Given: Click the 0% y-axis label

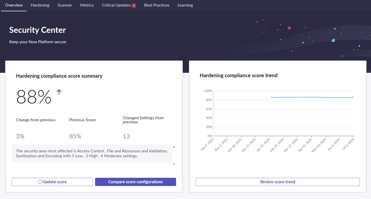Looking at the screenshot, I should [x=210, y=136].
